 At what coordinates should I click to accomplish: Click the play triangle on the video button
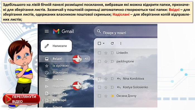pos(8,99)
